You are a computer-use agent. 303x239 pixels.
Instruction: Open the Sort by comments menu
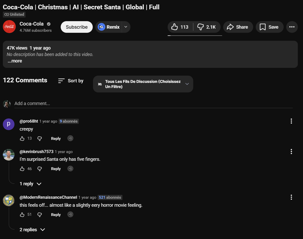pyautogui.click(x=71, y=81)
